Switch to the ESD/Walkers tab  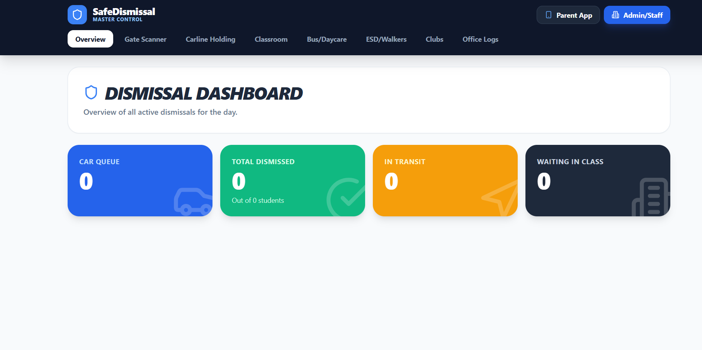click(x=386, y=39)
